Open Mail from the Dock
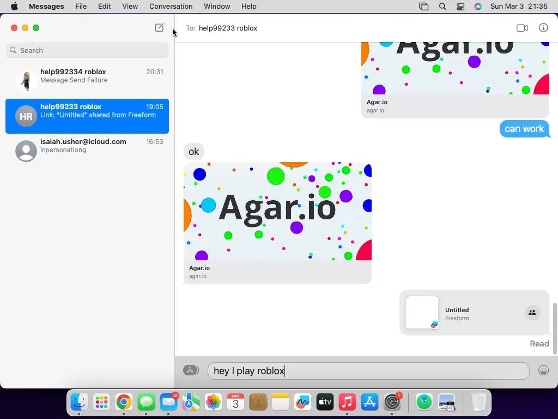Image resolution: width=558 pixels, height=419 pixels. point(168,402)
